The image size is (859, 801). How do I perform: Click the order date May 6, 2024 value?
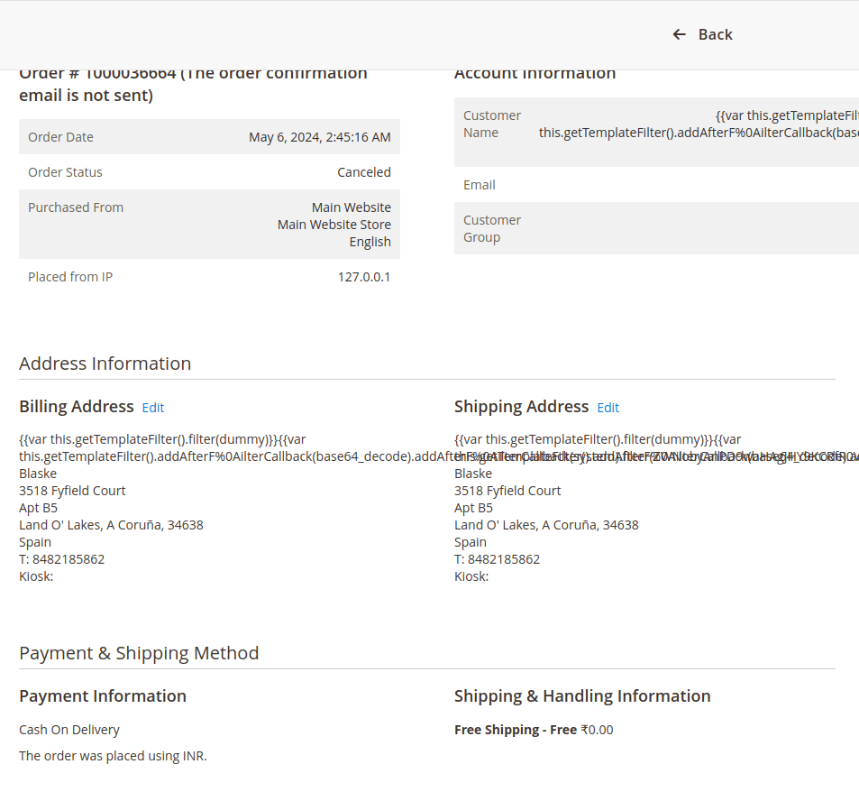[319, 137]
